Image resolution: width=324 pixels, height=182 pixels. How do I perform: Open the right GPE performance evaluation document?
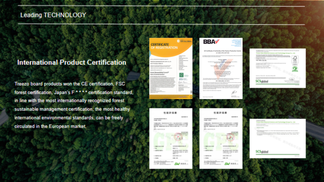[x=221, y=139]
